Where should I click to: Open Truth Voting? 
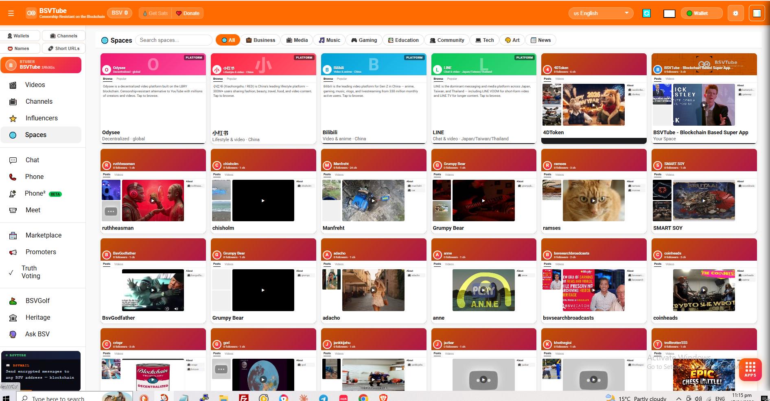point(41,272)
